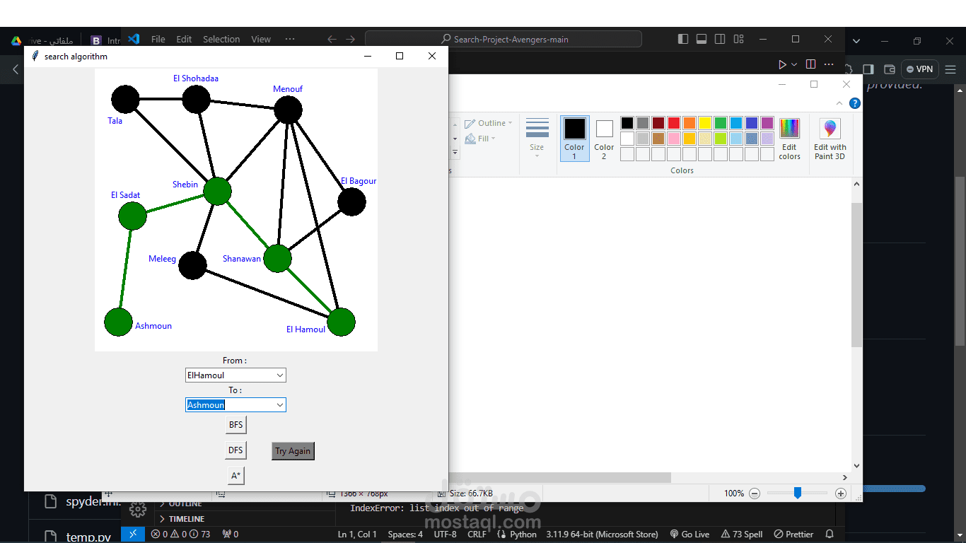Select the Outline tool in Paint

point(488,122)
